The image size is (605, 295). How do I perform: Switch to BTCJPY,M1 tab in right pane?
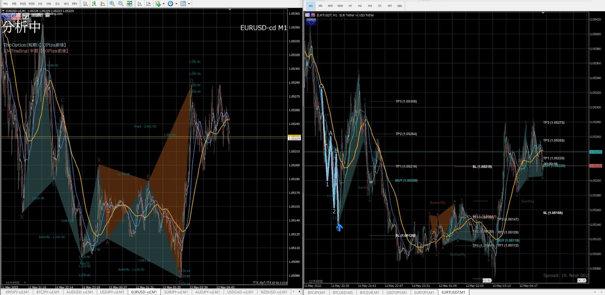pyautogui.click(x=316, y=292)
